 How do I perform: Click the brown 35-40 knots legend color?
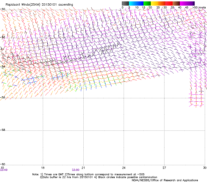click(x=176, y=3)
